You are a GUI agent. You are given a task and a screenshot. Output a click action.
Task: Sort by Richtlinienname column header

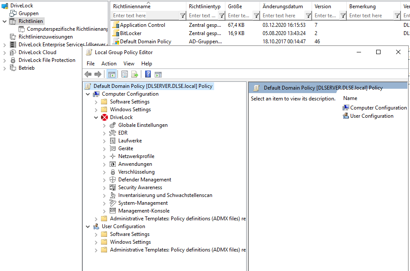coord(148,6)
